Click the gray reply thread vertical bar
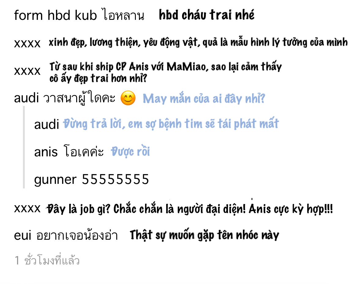 (x=24, y=147)
